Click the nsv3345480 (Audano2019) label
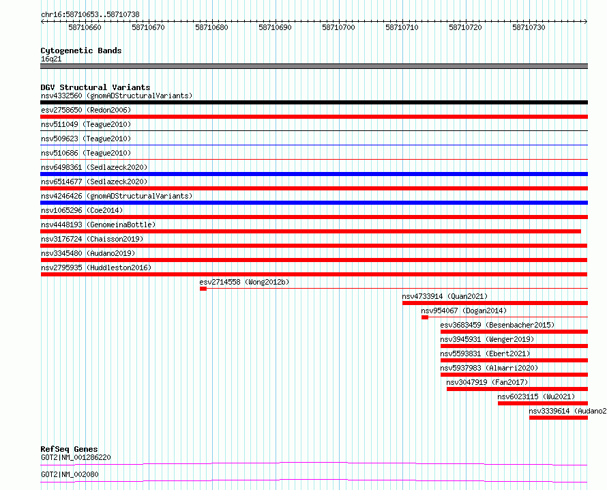607x490 pixels. click(x=88, y=253)
